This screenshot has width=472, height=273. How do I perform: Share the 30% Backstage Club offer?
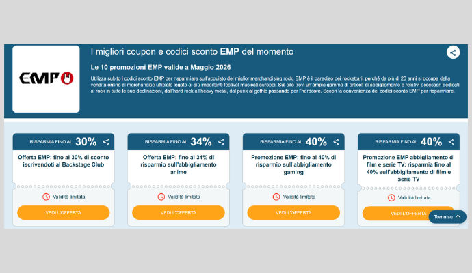coord(106,142)
